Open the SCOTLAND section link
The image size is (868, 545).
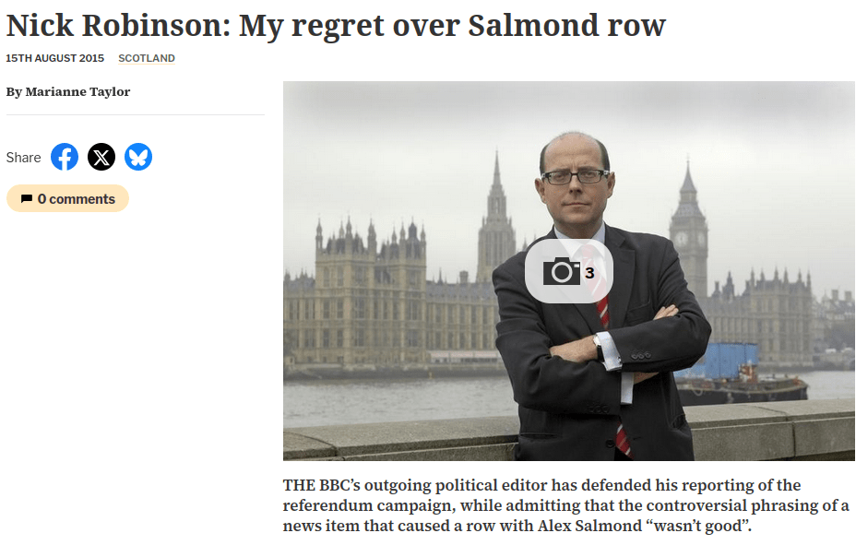[147, 58]
